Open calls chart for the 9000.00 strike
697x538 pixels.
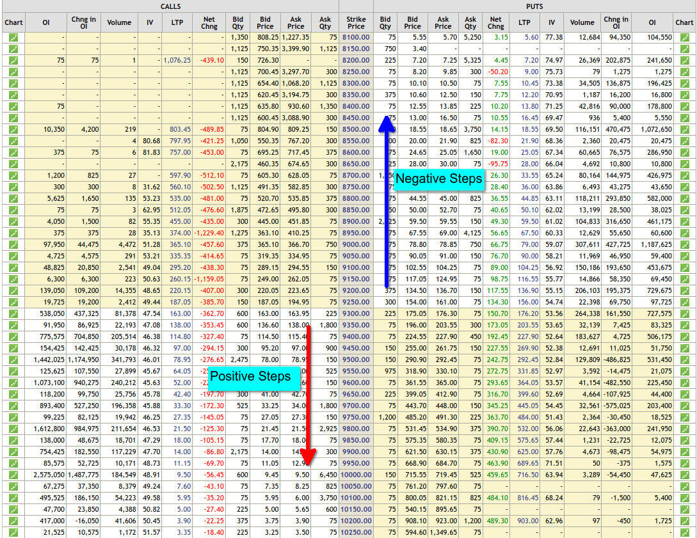(x=13, y=244)
